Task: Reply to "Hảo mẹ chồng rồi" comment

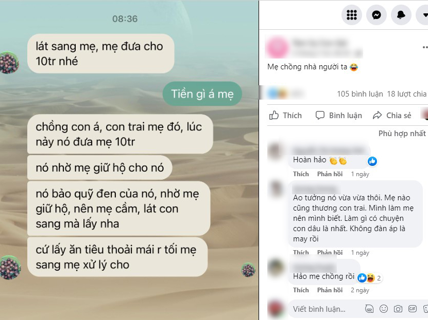Action: point(330,290)
